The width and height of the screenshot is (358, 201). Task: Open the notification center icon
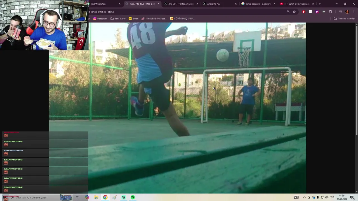(352, 197)
